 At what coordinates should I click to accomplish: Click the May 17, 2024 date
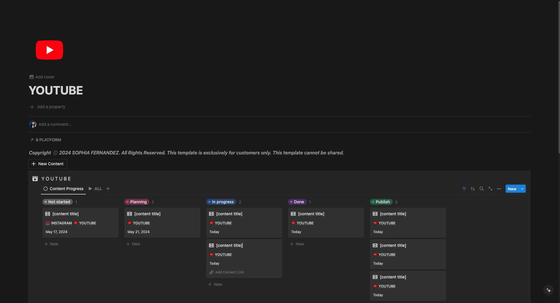point(56,232)
